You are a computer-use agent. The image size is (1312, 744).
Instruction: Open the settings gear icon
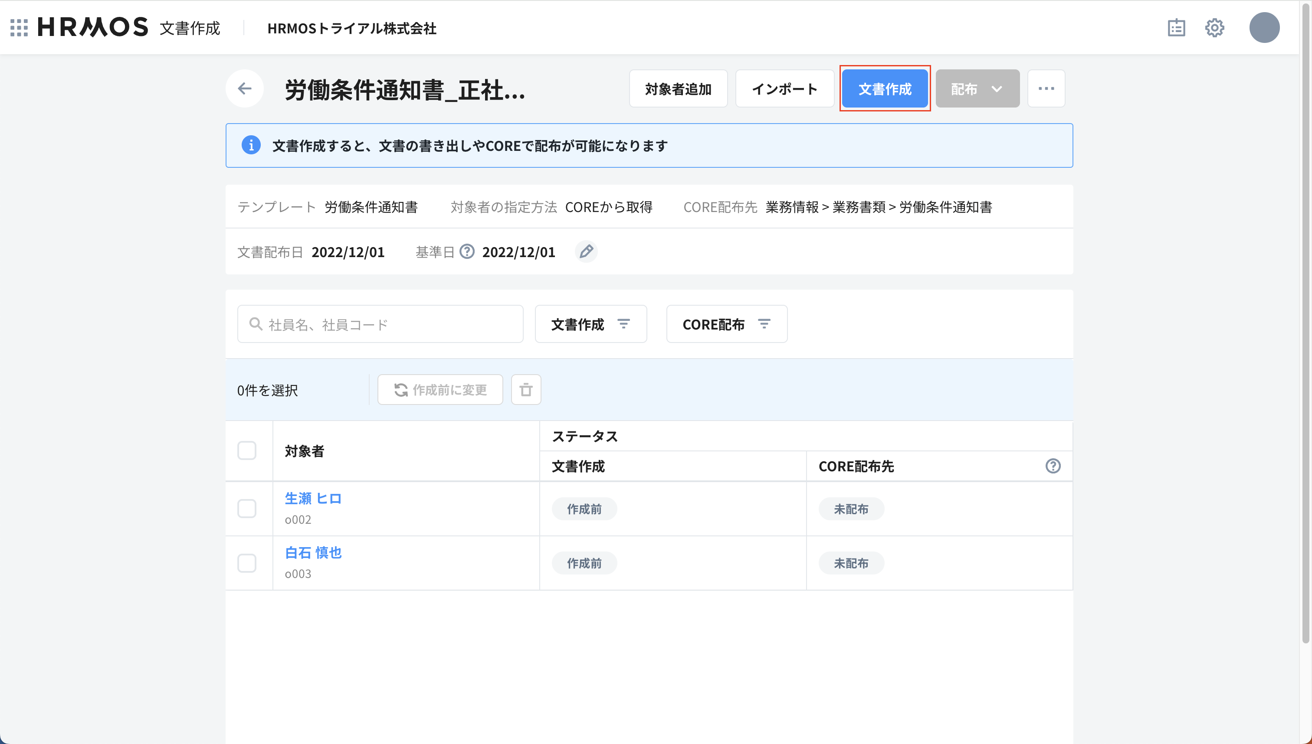[1214, 28]
